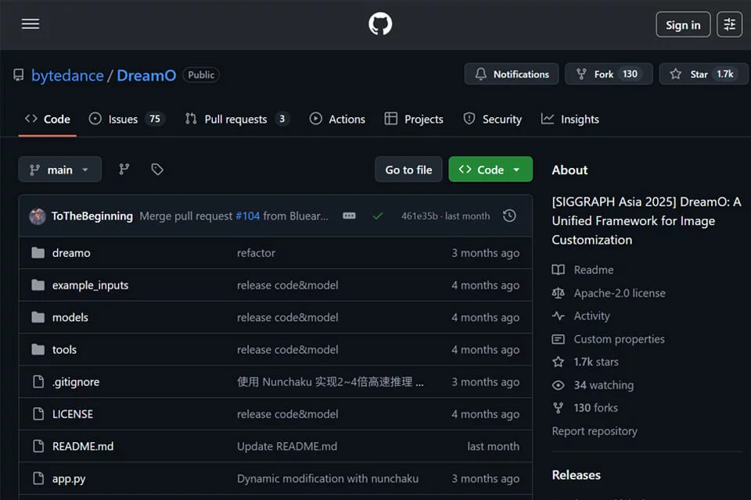Star the DreamO repository
This screenshot has width=751, height=500.
[703, 74]
